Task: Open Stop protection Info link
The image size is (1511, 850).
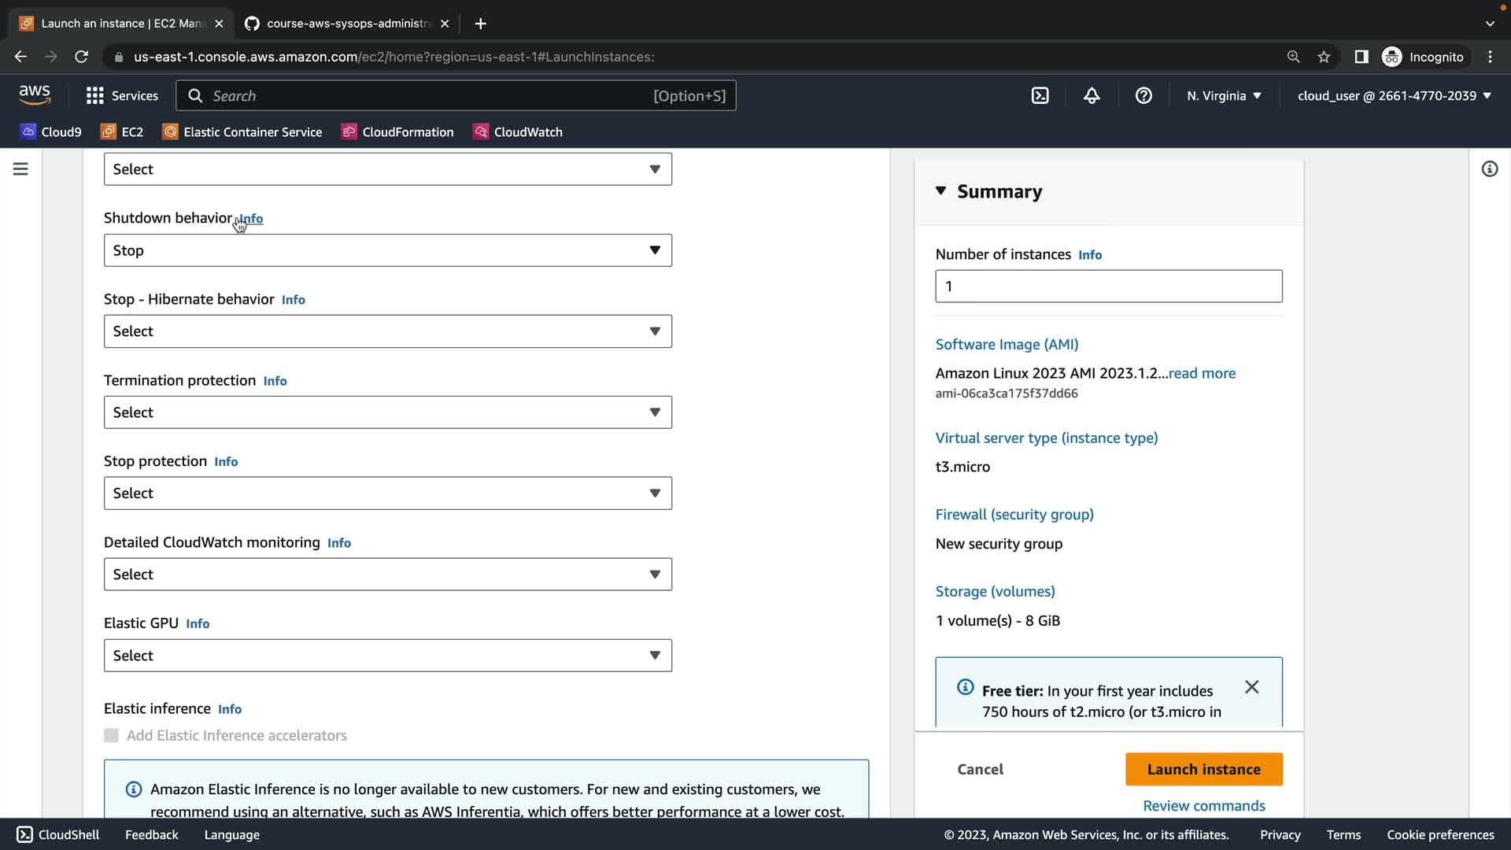Action: pos(226,462)
